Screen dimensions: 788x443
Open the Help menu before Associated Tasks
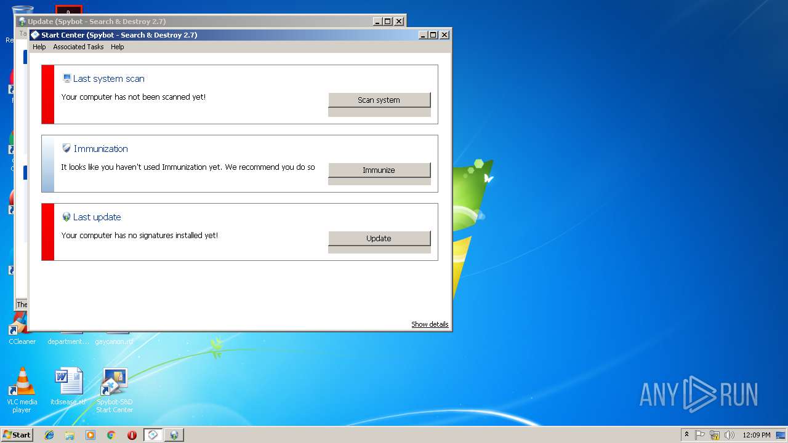[x=39, y=47]
